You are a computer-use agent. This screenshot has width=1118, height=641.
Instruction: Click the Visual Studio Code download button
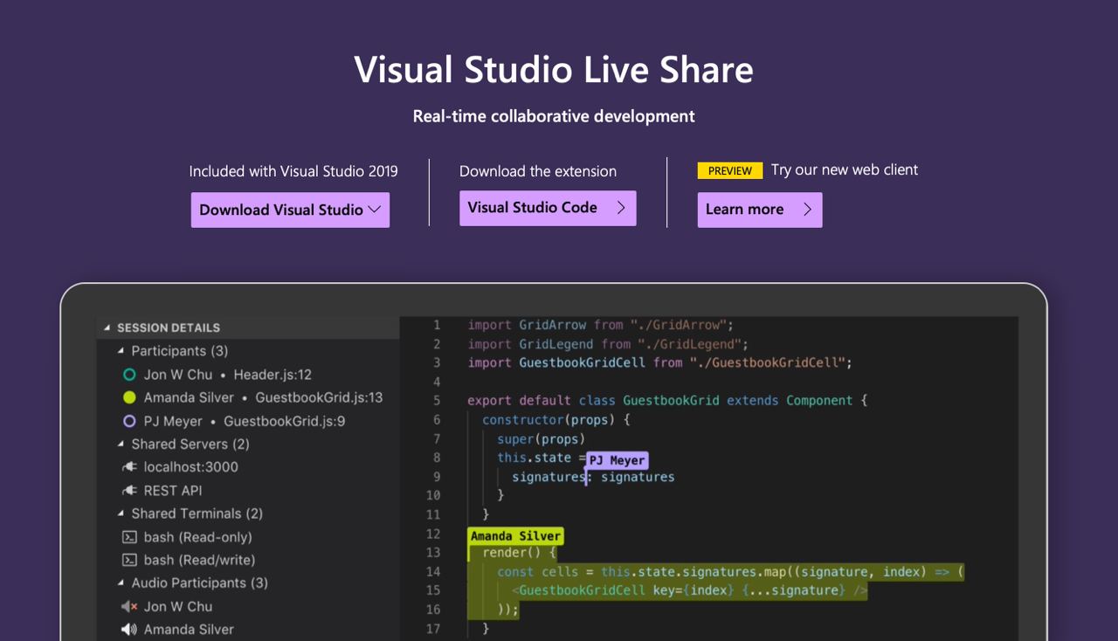tap(548, 208)
